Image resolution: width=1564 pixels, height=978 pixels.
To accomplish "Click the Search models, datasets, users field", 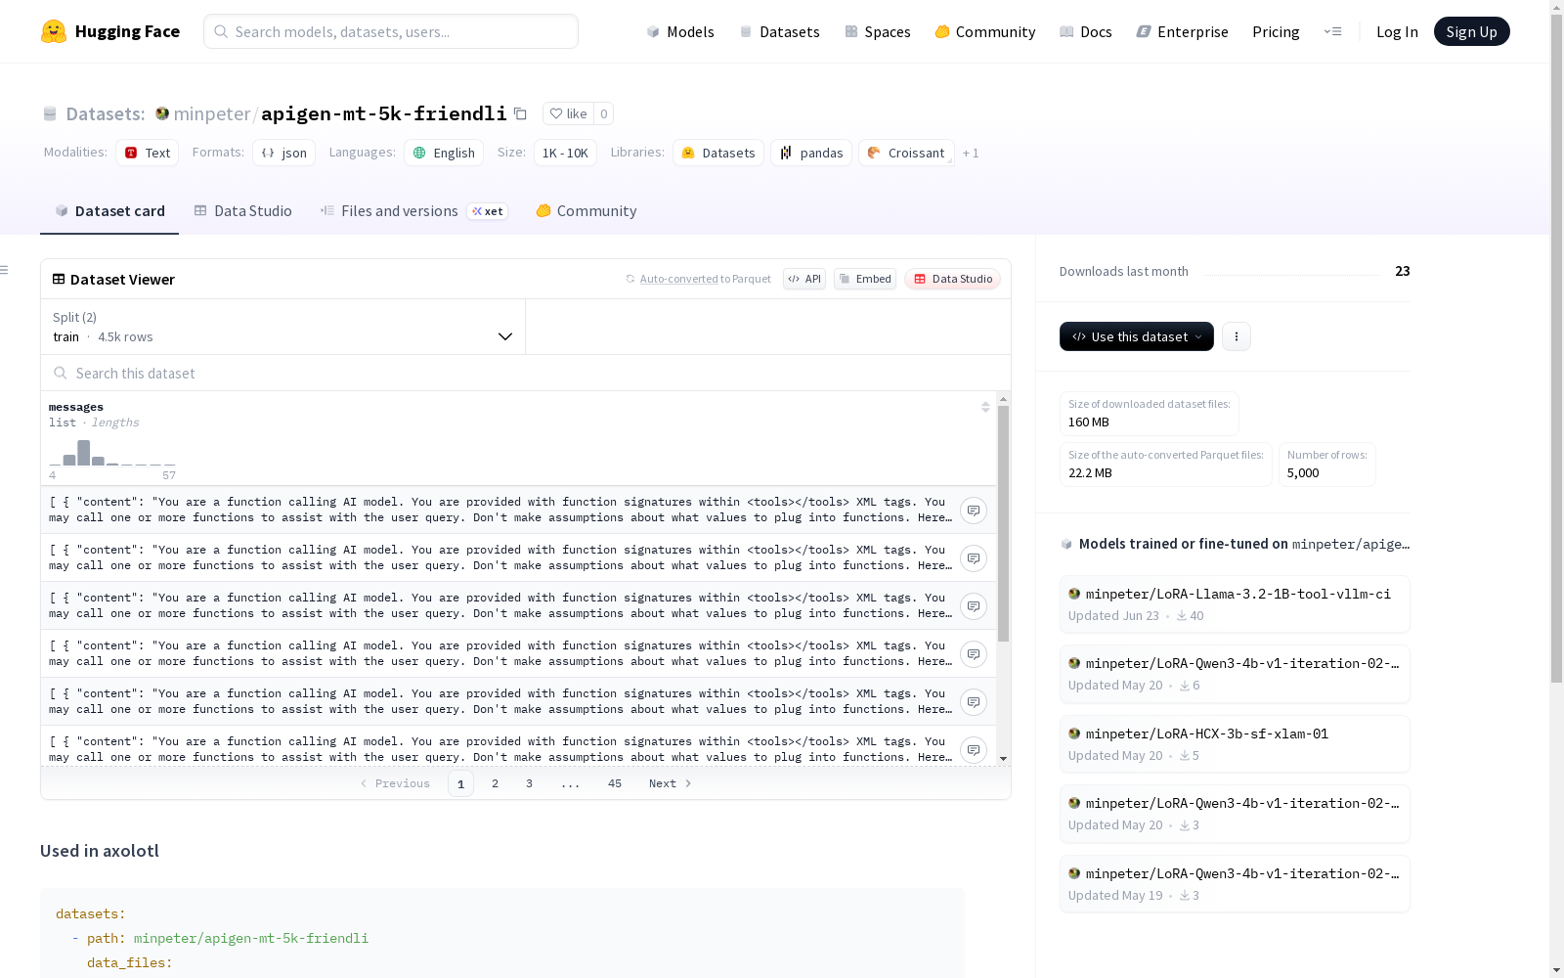I will coord(391,31).
